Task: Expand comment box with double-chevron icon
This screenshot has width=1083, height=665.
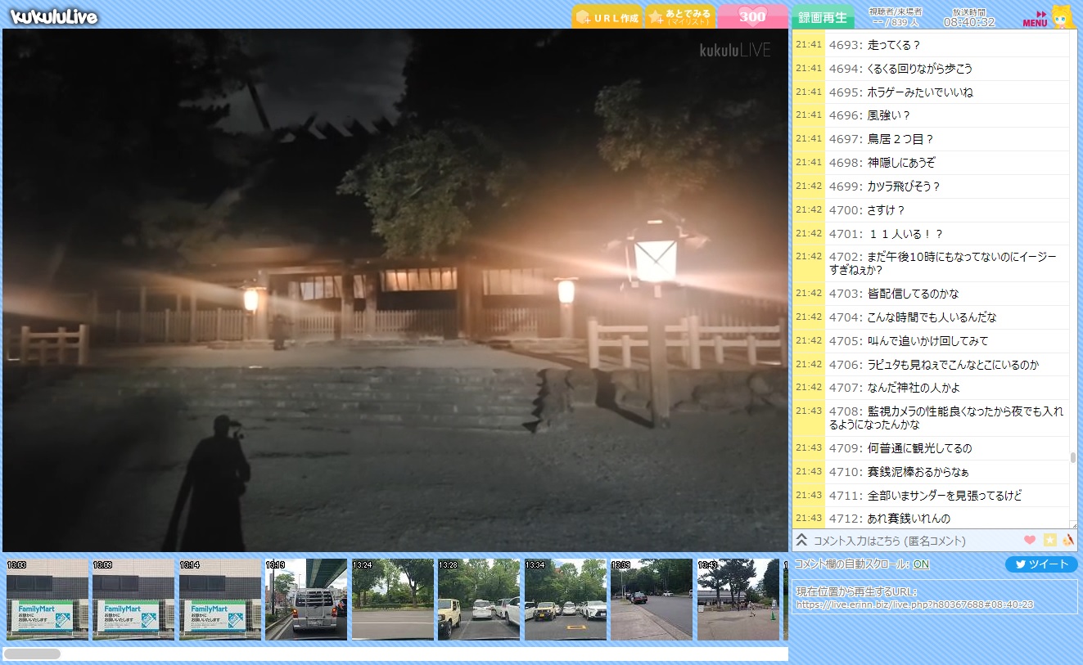Action: pos(802,540)
